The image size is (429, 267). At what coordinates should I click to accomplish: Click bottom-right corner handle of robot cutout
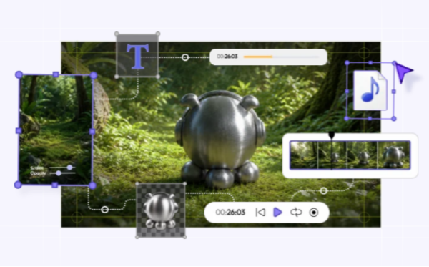pyautogui.click(x=184, y=237)
